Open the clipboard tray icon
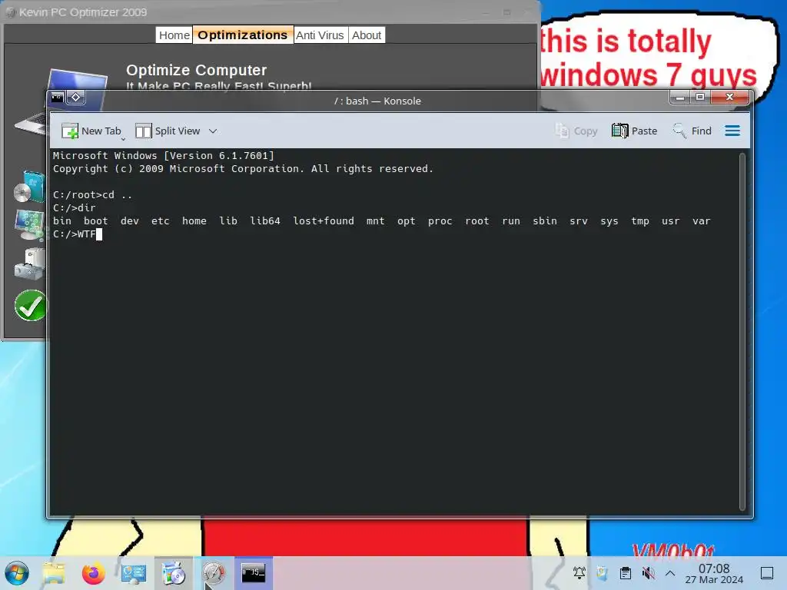787x590 pixels. (x=625, y=573)
